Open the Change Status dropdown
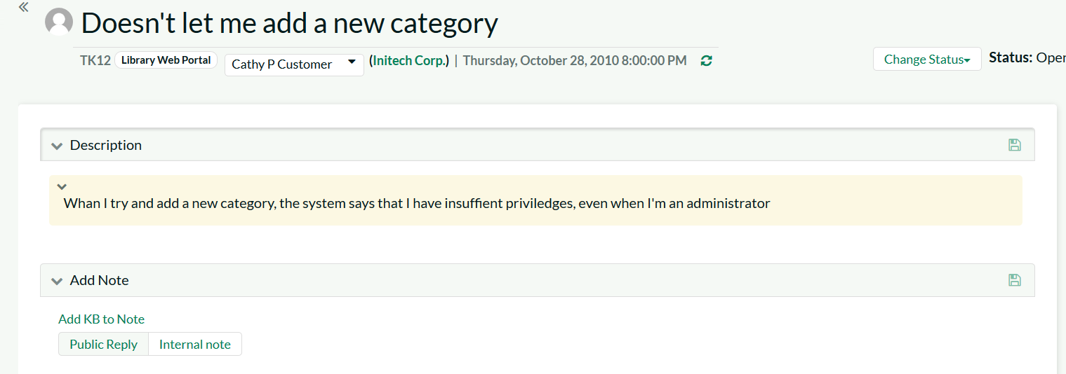 point(926,60)
